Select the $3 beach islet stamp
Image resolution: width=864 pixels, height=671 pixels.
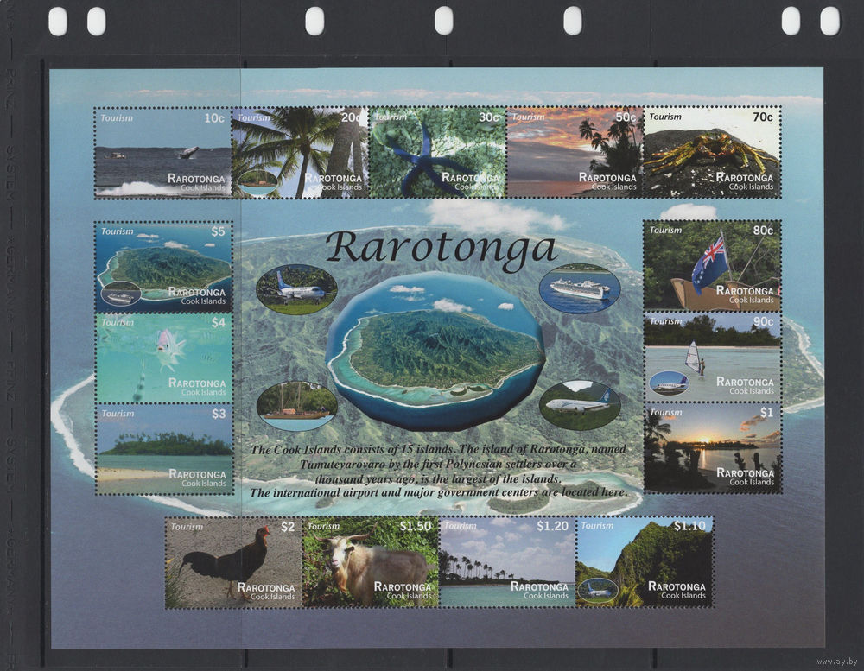coord(163,449)
